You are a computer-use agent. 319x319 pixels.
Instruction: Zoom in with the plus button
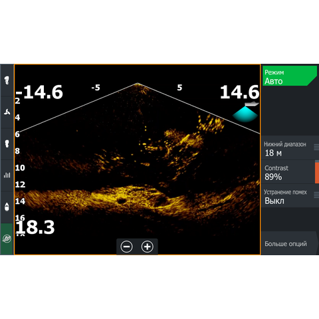point(148,247)
